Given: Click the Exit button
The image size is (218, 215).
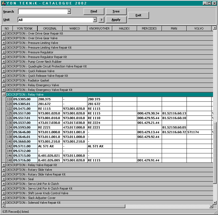Looking at the screenshot, I should (x=139, y=15).
